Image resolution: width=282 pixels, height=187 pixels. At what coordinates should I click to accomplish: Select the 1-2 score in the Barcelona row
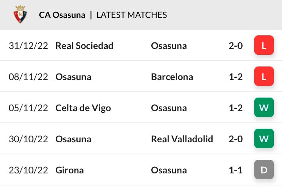click(236, 77)
